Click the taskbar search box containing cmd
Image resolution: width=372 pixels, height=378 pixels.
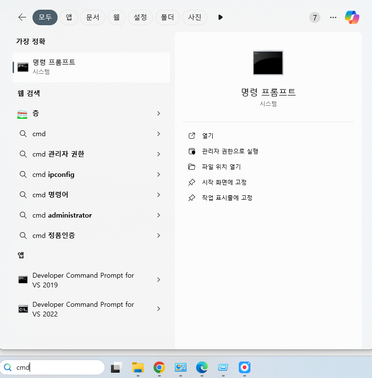(x=52, y=367)
